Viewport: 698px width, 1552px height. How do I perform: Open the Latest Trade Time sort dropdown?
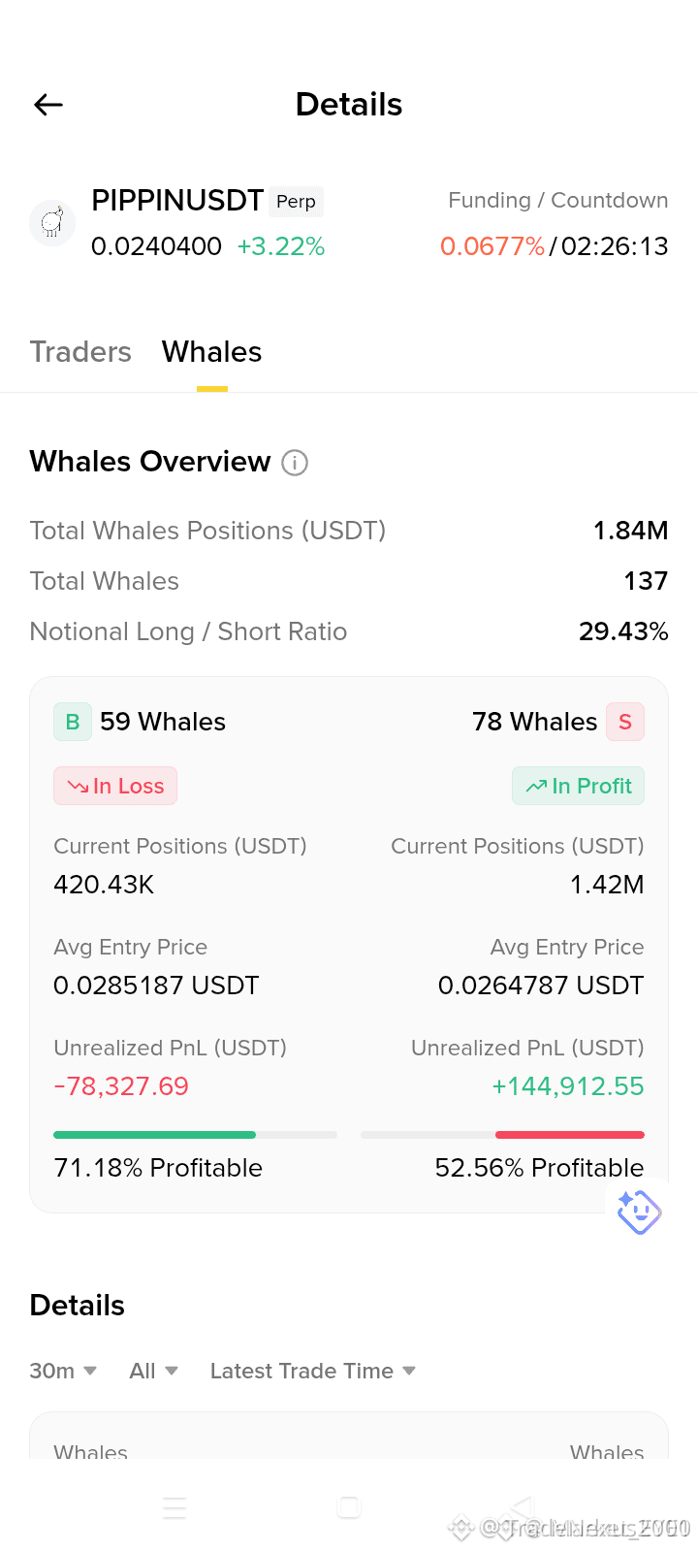pyautogui.click(x=313, y=1371)
